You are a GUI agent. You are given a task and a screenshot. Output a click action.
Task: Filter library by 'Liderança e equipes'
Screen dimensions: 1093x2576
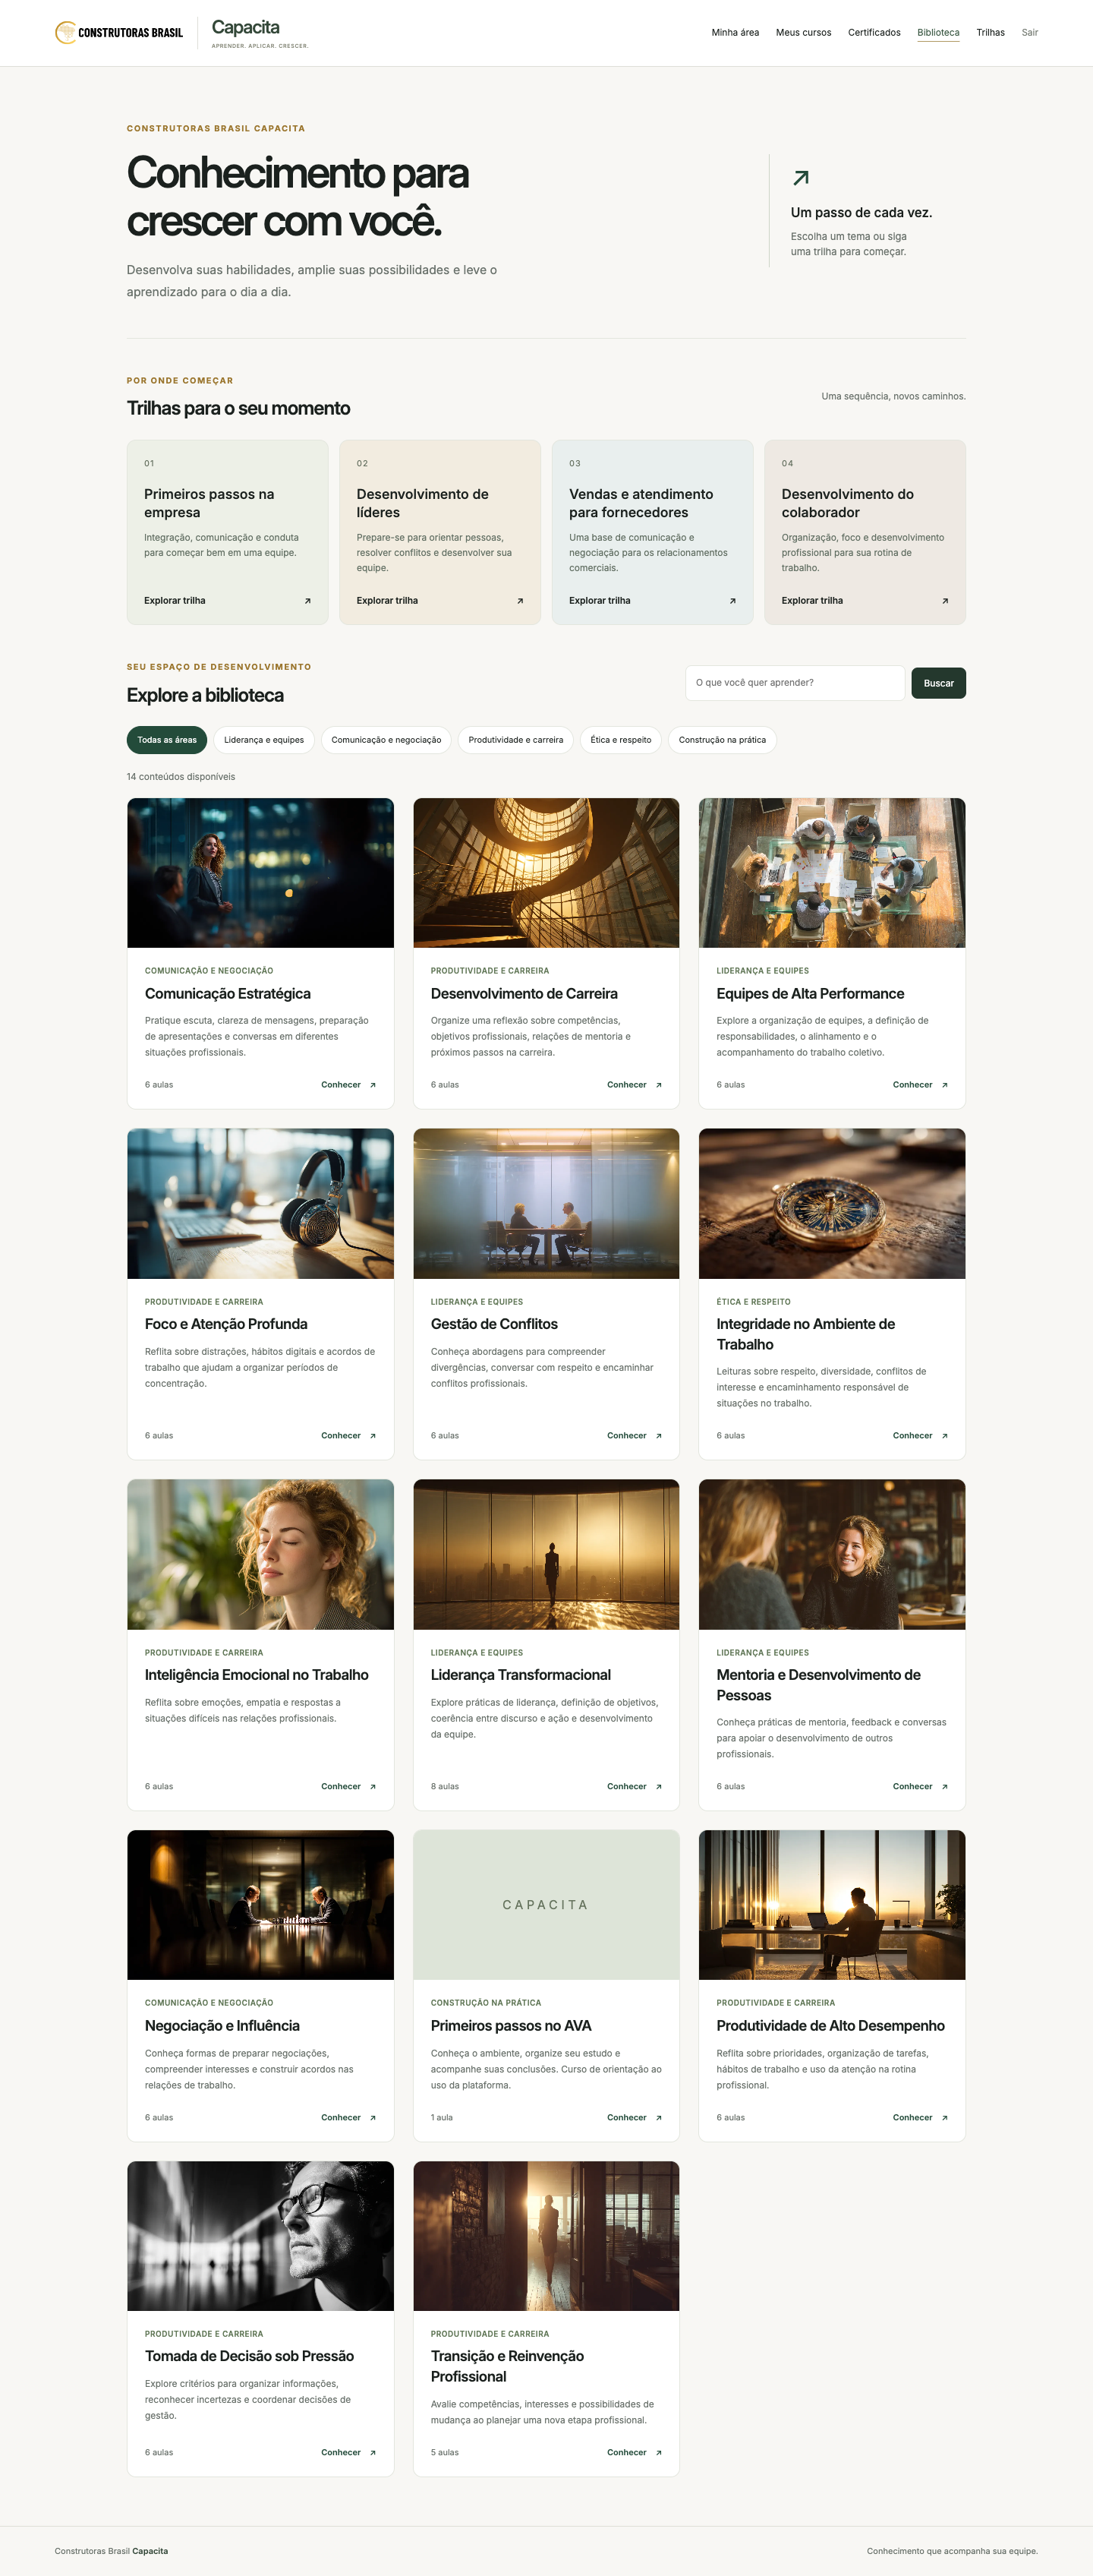(x=263, y=740)
